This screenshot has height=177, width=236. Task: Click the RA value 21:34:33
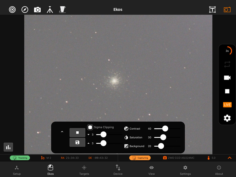tap(72, 158)
